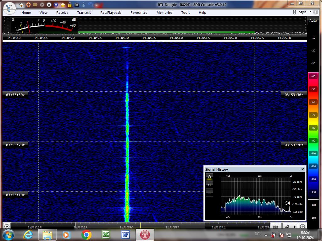The width and height of the screenshot is (322, 241).
Task: Click the blue plus icon
Action: pos(56,4)
